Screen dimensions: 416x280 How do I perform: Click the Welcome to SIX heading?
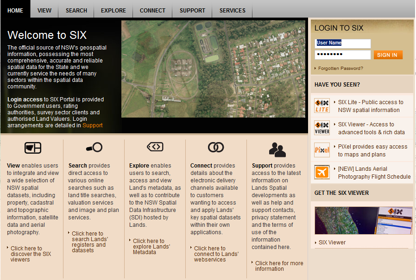pos(47,35)
